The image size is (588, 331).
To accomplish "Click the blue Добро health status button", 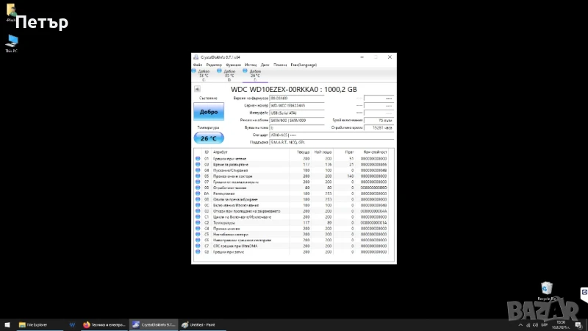I will [209, 113].
